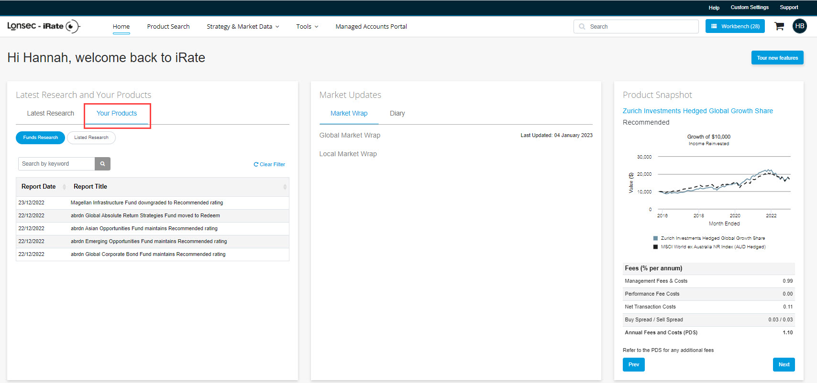Screen dimensions: 817x383
Task: Click the 23/12/2022 report date cell
Action: [31, 203]
